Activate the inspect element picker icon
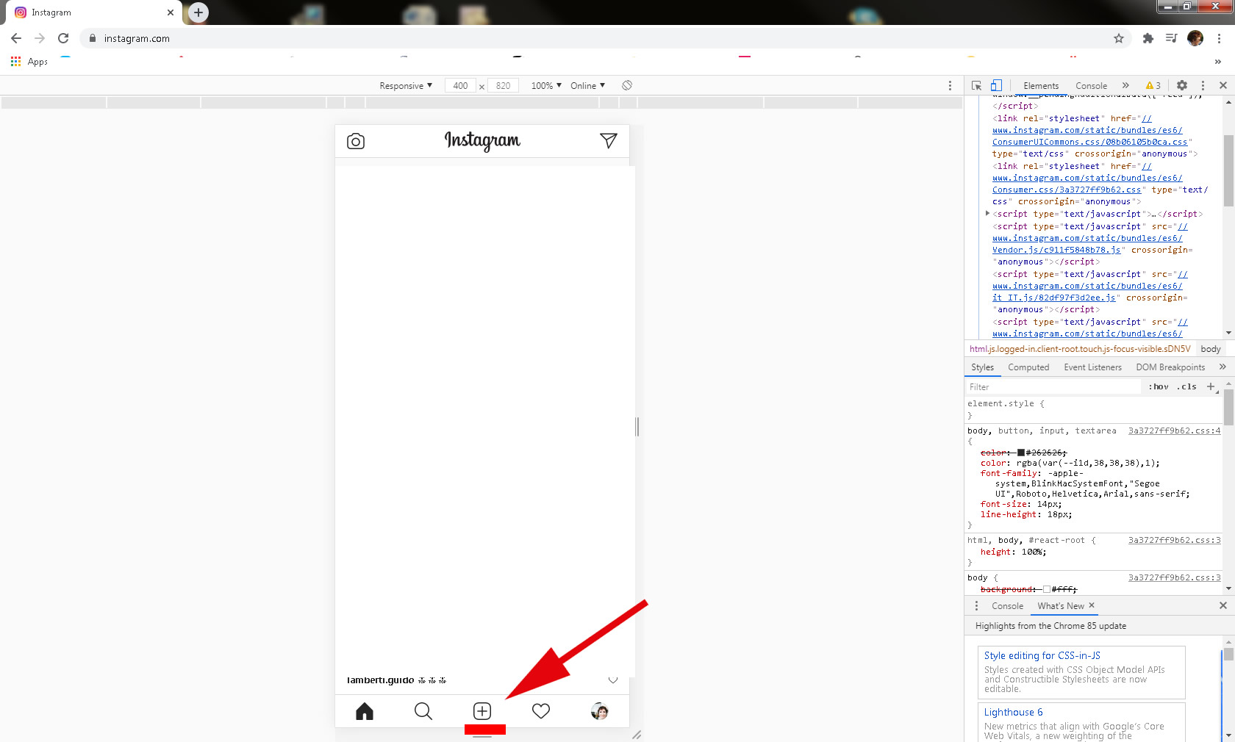 click(x=976, y=85)
